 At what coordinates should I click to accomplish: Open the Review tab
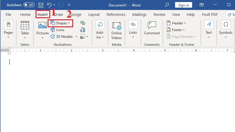pos(160,14)
